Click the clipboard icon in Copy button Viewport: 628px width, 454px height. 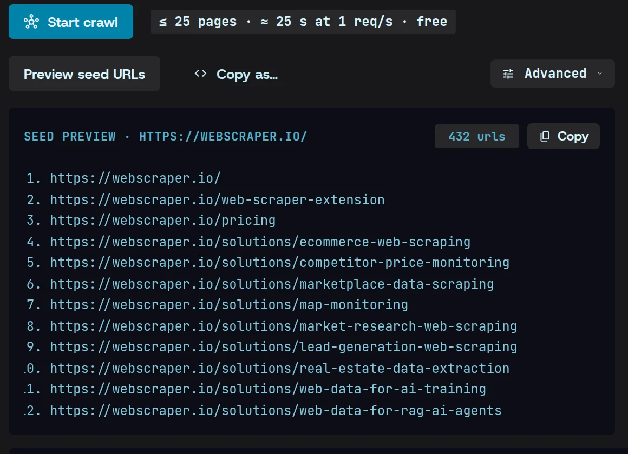545,136
